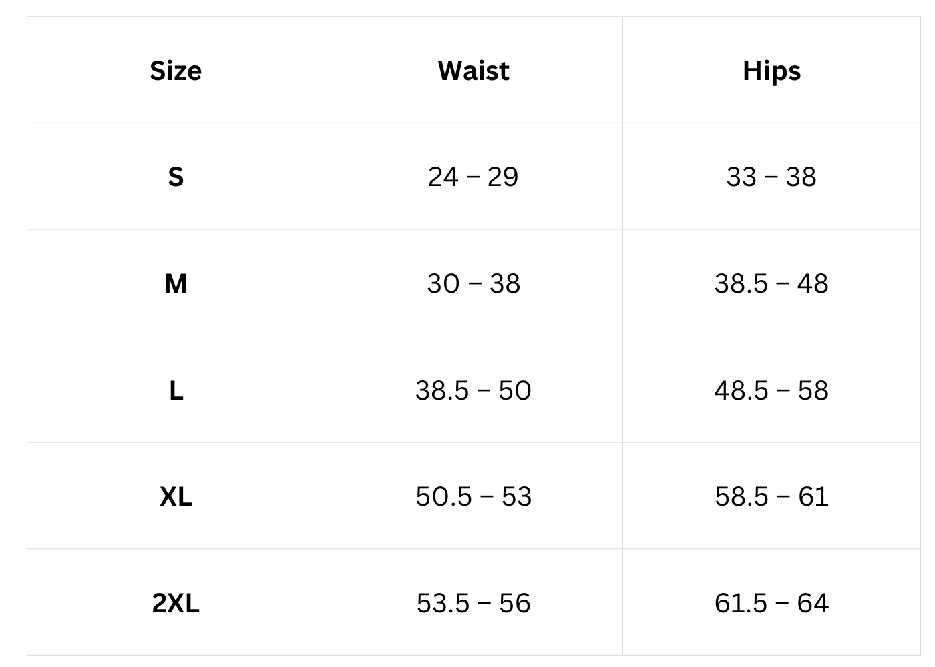The image size is (935, 667).
Task: Click hips range 33 – 38
Action: click(x=771, y=177)
